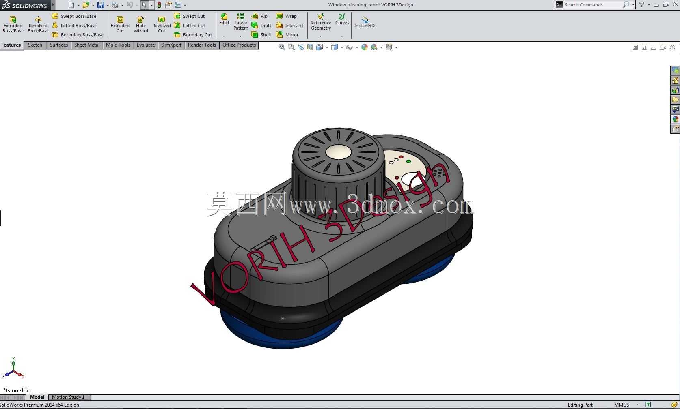Toggle the Section View tool
Viewport: 680px width, 409px height.
click(310, 47)
